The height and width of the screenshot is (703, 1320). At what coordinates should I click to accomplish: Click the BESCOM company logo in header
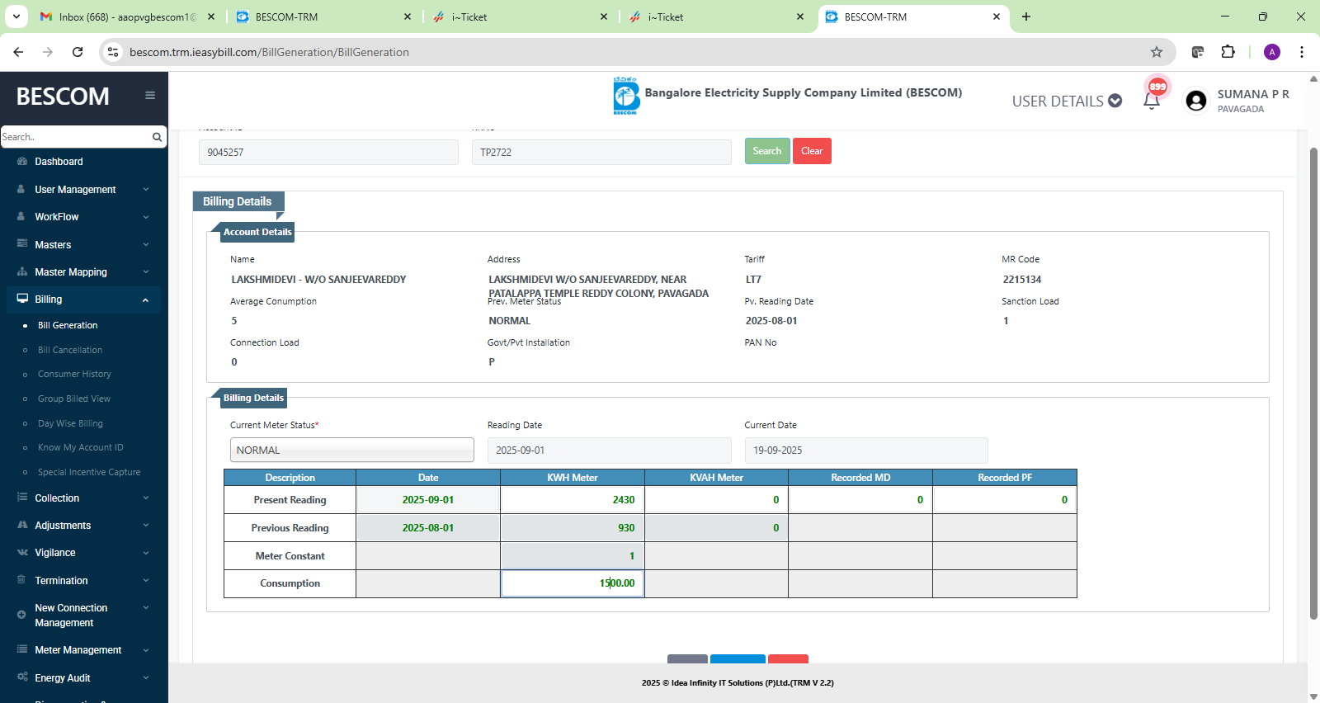pos(626,96)
